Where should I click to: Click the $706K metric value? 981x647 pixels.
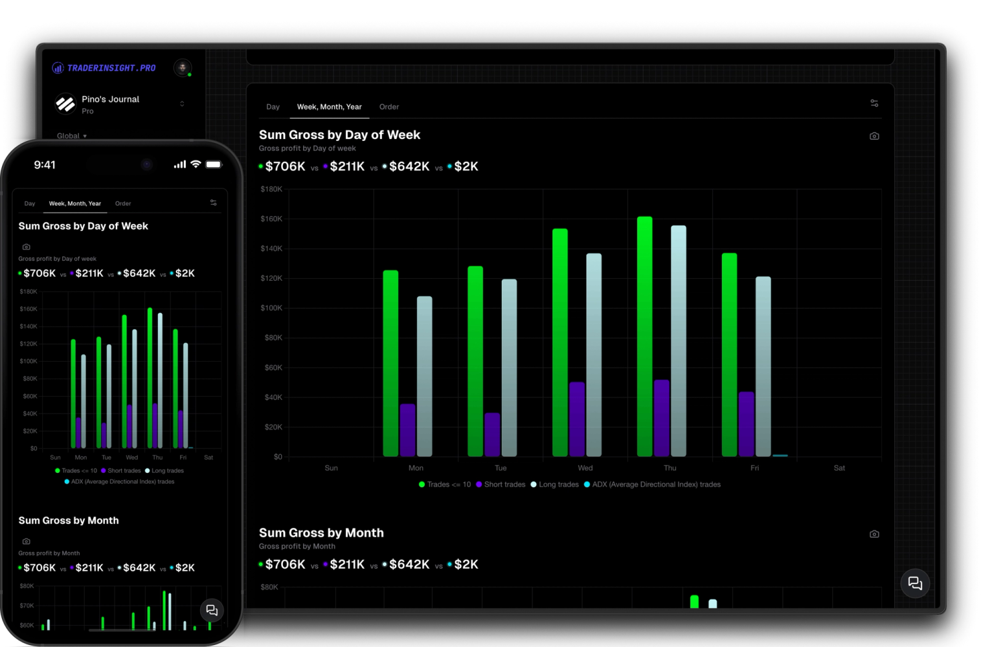285,166
